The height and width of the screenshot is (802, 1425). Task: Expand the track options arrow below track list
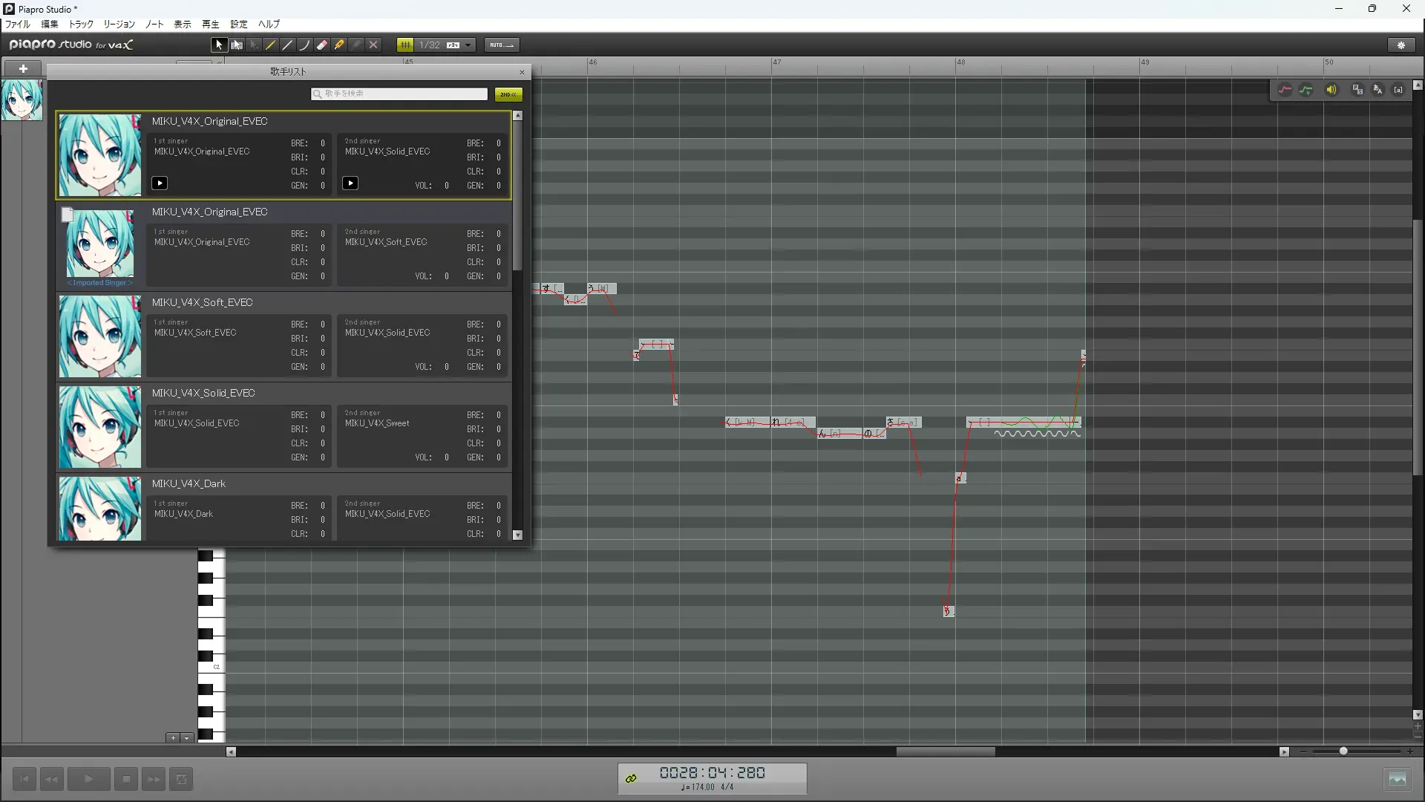point(187,738)
